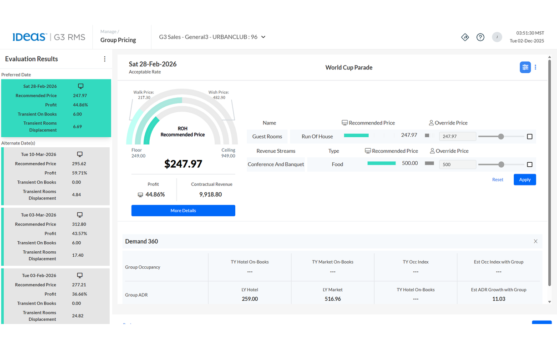Check the Run Of House override checkbox
This screenshot has width=557, height=349.
point(530,136)
